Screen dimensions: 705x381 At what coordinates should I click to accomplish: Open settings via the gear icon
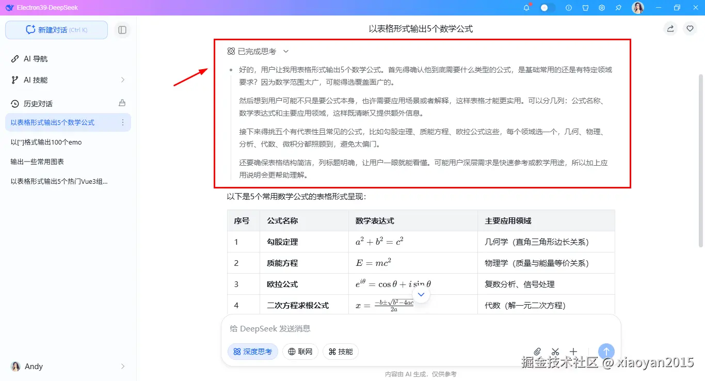(x=602, y=8)
